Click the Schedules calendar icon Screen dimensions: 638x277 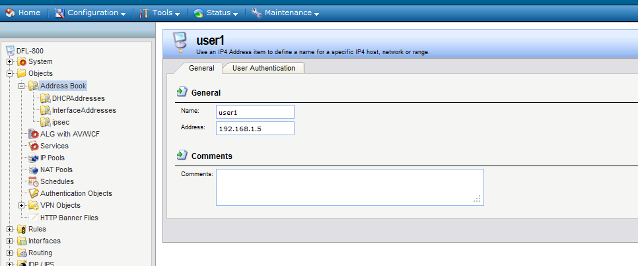coord(34,181)
